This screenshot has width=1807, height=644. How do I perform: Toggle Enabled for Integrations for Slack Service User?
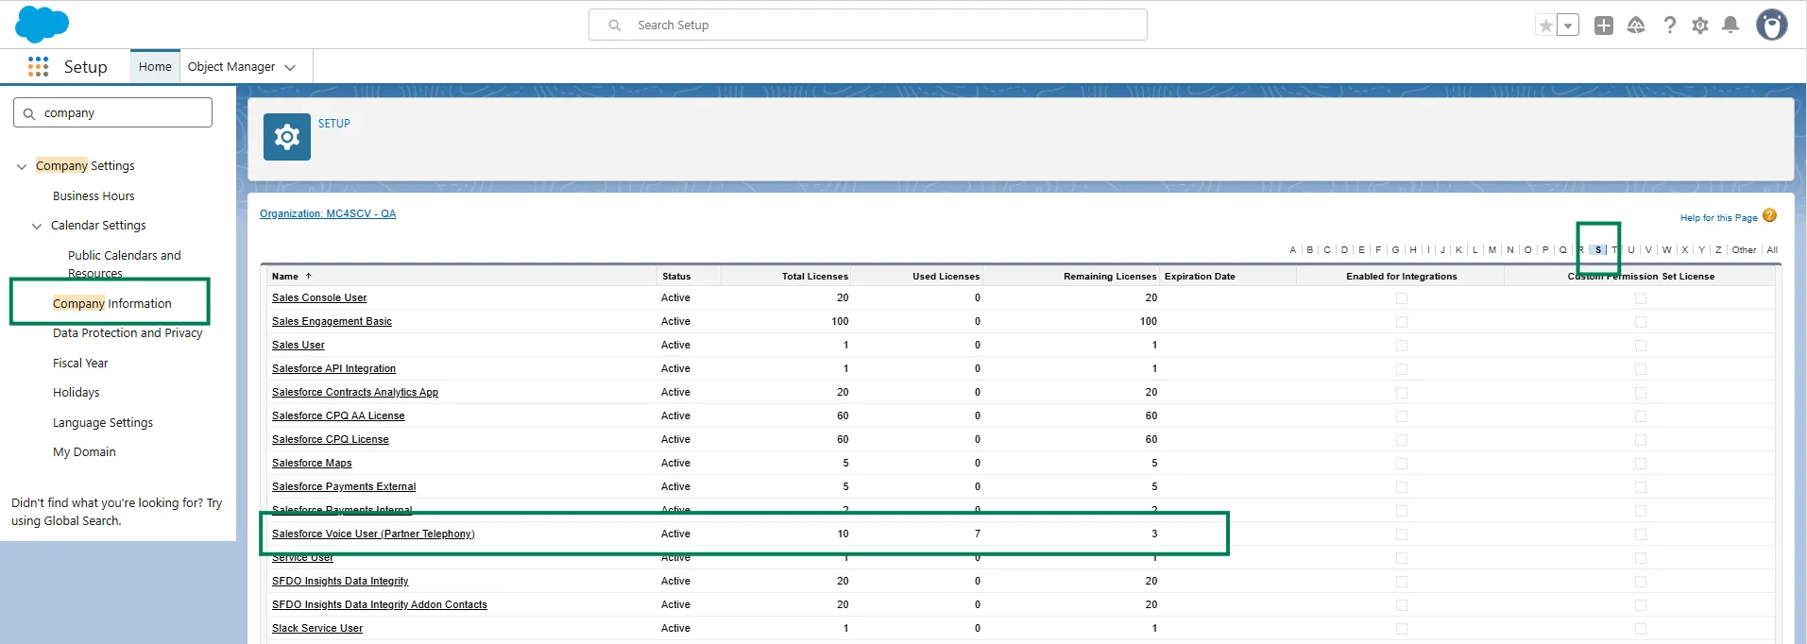(1402, 629)
